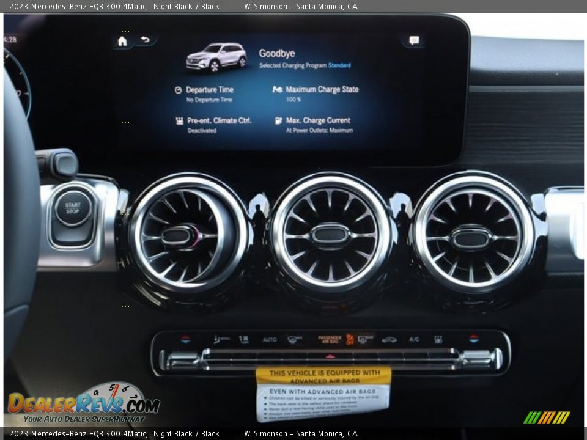Tap the Goodbye heading
Screen dimensions: 587x440
[276, 54]
